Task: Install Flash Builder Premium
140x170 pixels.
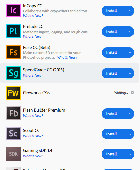Action: click(114, 114)
